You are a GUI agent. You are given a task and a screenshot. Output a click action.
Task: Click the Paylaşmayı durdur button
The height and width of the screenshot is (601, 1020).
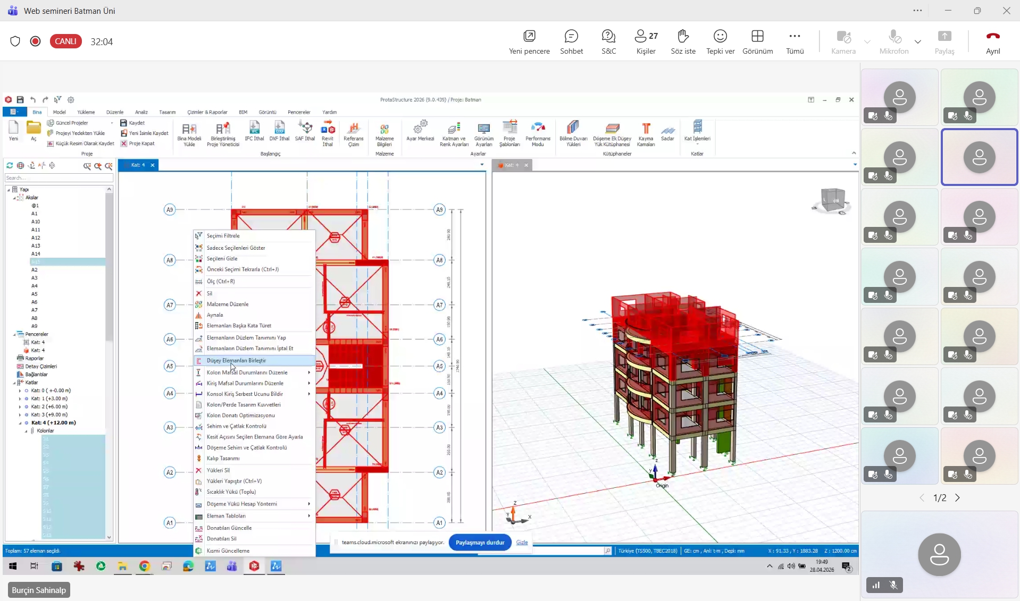480,543
